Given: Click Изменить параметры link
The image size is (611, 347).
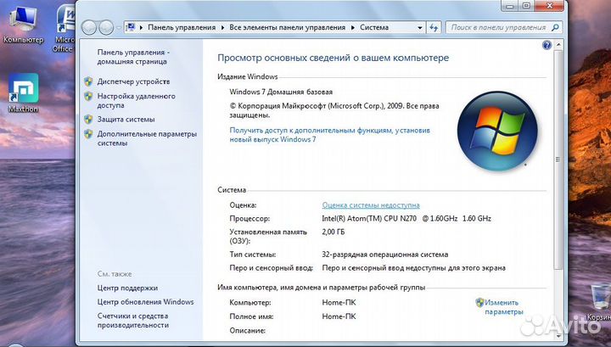Looking at the screenshot, I should [x=504, y=307].
